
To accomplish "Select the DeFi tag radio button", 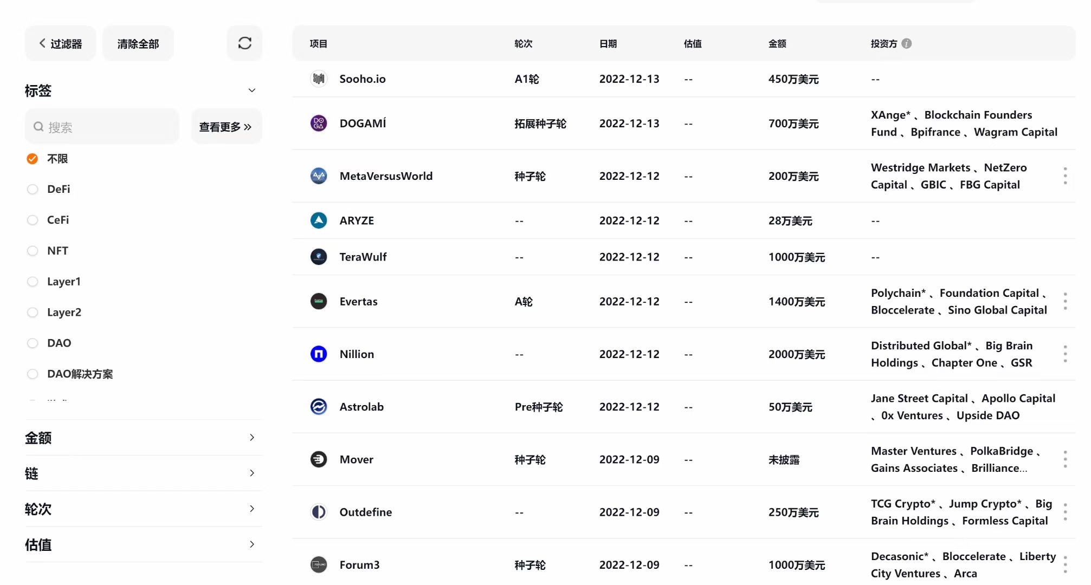I will tap(33, 189).
